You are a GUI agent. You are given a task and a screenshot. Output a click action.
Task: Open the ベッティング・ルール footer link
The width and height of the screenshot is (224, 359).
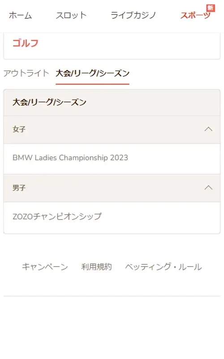coord(164,267)
